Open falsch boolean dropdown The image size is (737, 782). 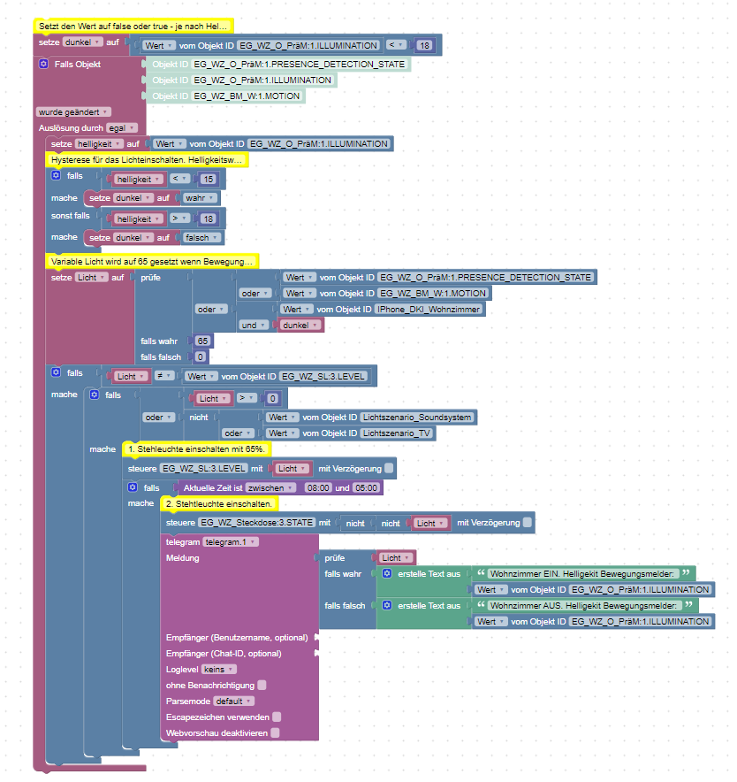point(201,238)
